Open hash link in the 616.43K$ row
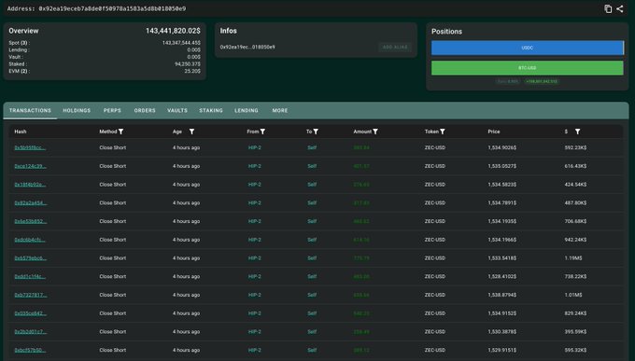The image size is (635, 361). 30,166
